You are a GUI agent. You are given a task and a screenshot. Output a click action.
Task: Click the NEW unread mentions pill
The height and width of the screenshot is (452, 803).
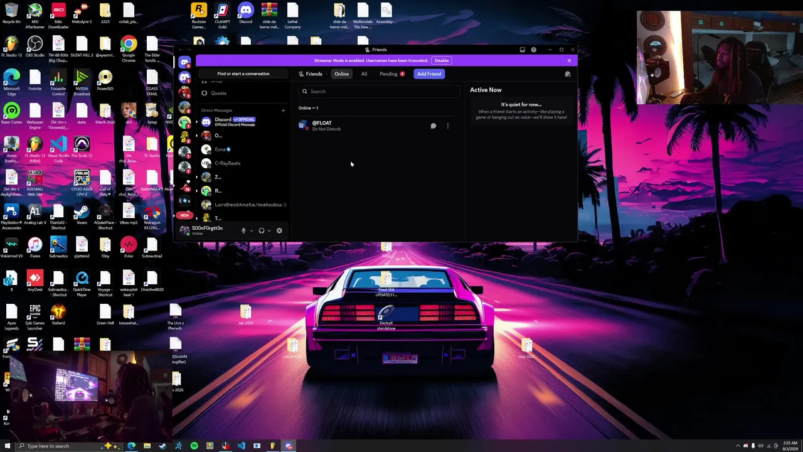pyautogui.click(x=184, y=215)
